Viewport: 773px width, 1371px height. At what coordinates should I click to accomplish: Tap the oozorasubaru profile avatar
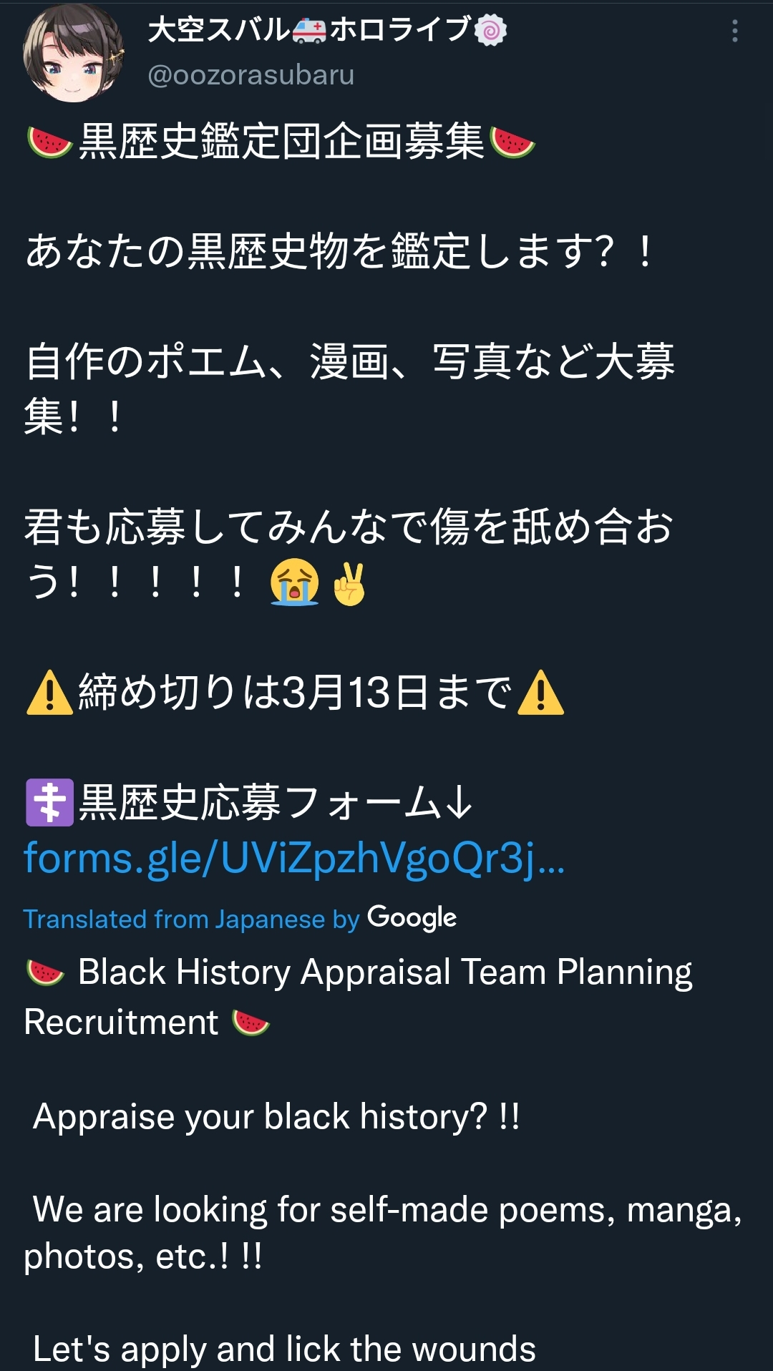72,54
